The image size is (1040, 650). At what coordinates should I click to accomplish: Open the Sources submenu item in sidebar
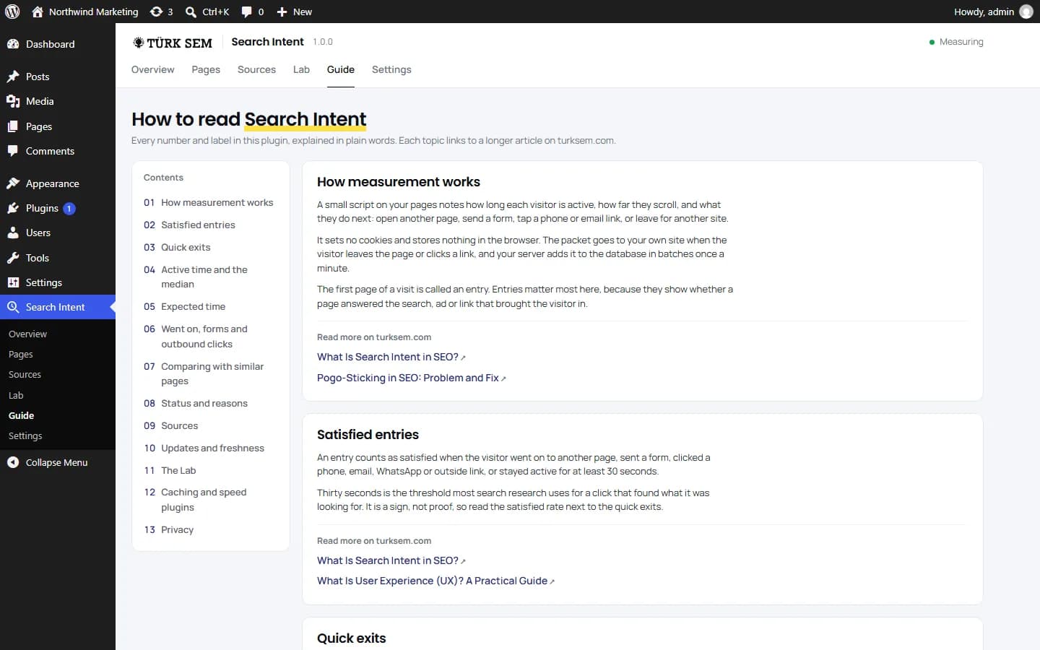pyautogui.click(x=25, y=374)
